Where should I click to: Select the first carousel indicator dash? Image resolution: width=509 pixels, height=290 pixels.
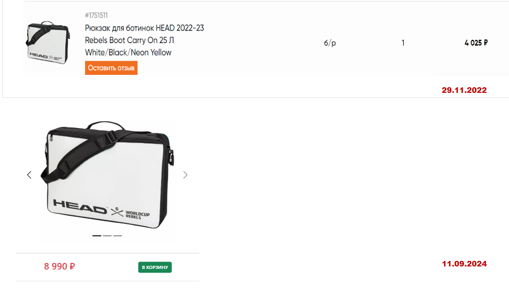pyautogui.click(x=97, y=236)
